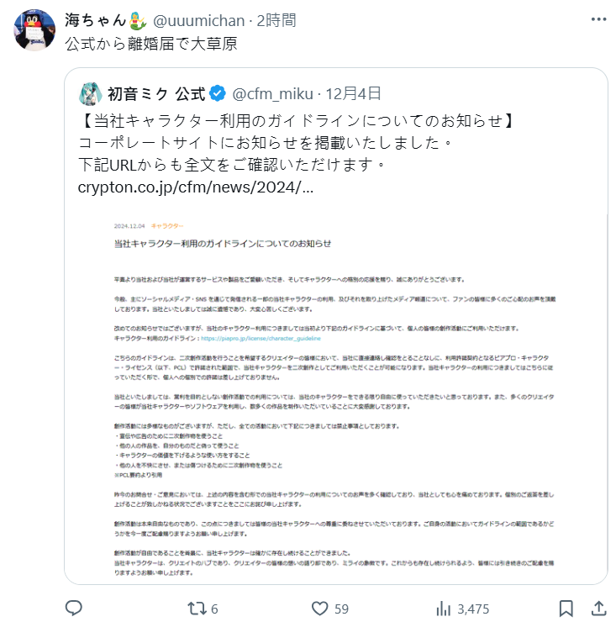Viewport: 616px width, 622px height.
Task: Like the tweet with the heart icon
Action: coord(319,609)
